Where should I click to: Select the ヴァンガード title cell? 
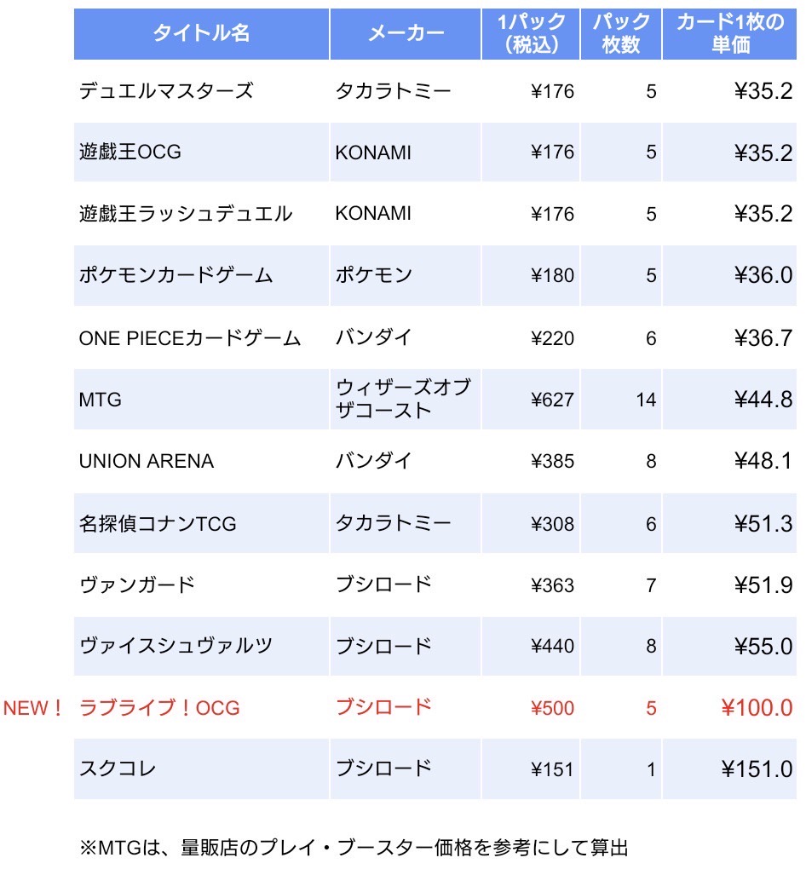pyautogui.click(x=137, y=584)
